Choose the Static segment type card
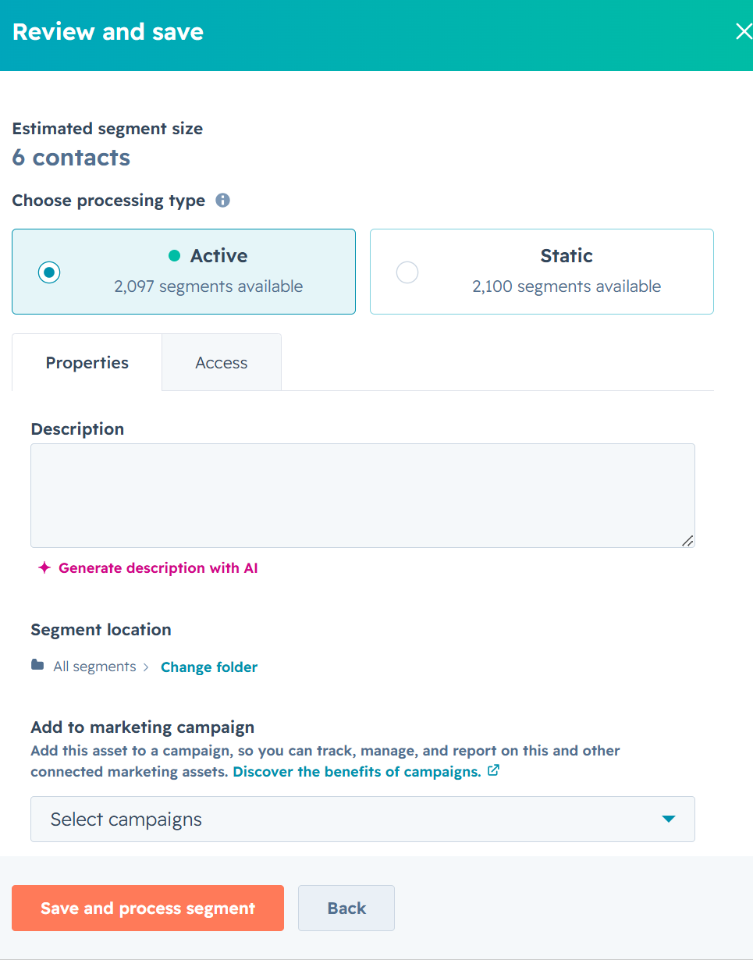This screenshot has height=960, width=753. tap(542, 272)
